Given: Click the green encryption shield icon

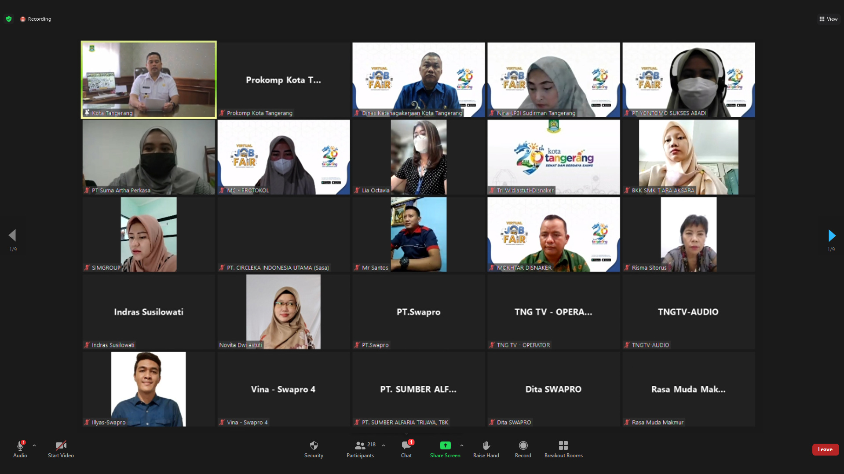Looking at the screenshot, I should pyautogui.click(x=9, y=19).
